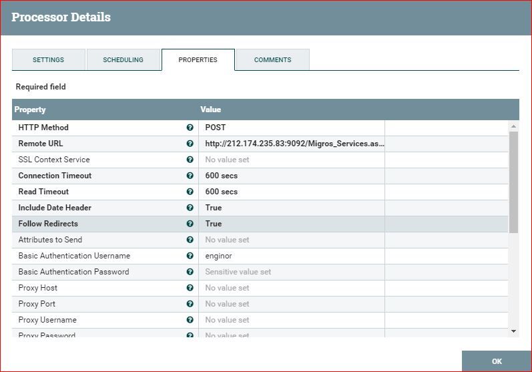The height and width of the screenshot is (372, 532).
Task: Click help icon for Basic Authentication Password
Action: (x=190, y=272)
